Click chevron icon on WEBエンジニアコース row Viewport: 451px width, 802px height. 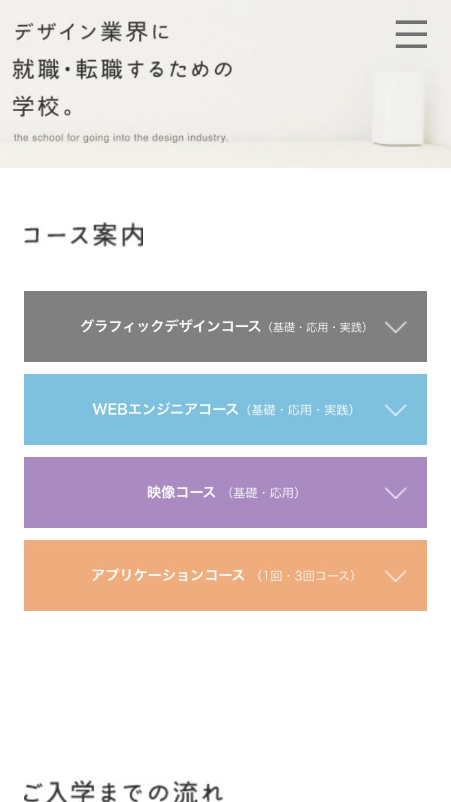pyautogui.click(x=396, y=410)
